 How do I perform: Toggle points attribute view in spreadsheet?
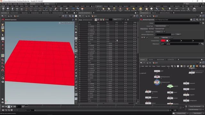[96, 20]
